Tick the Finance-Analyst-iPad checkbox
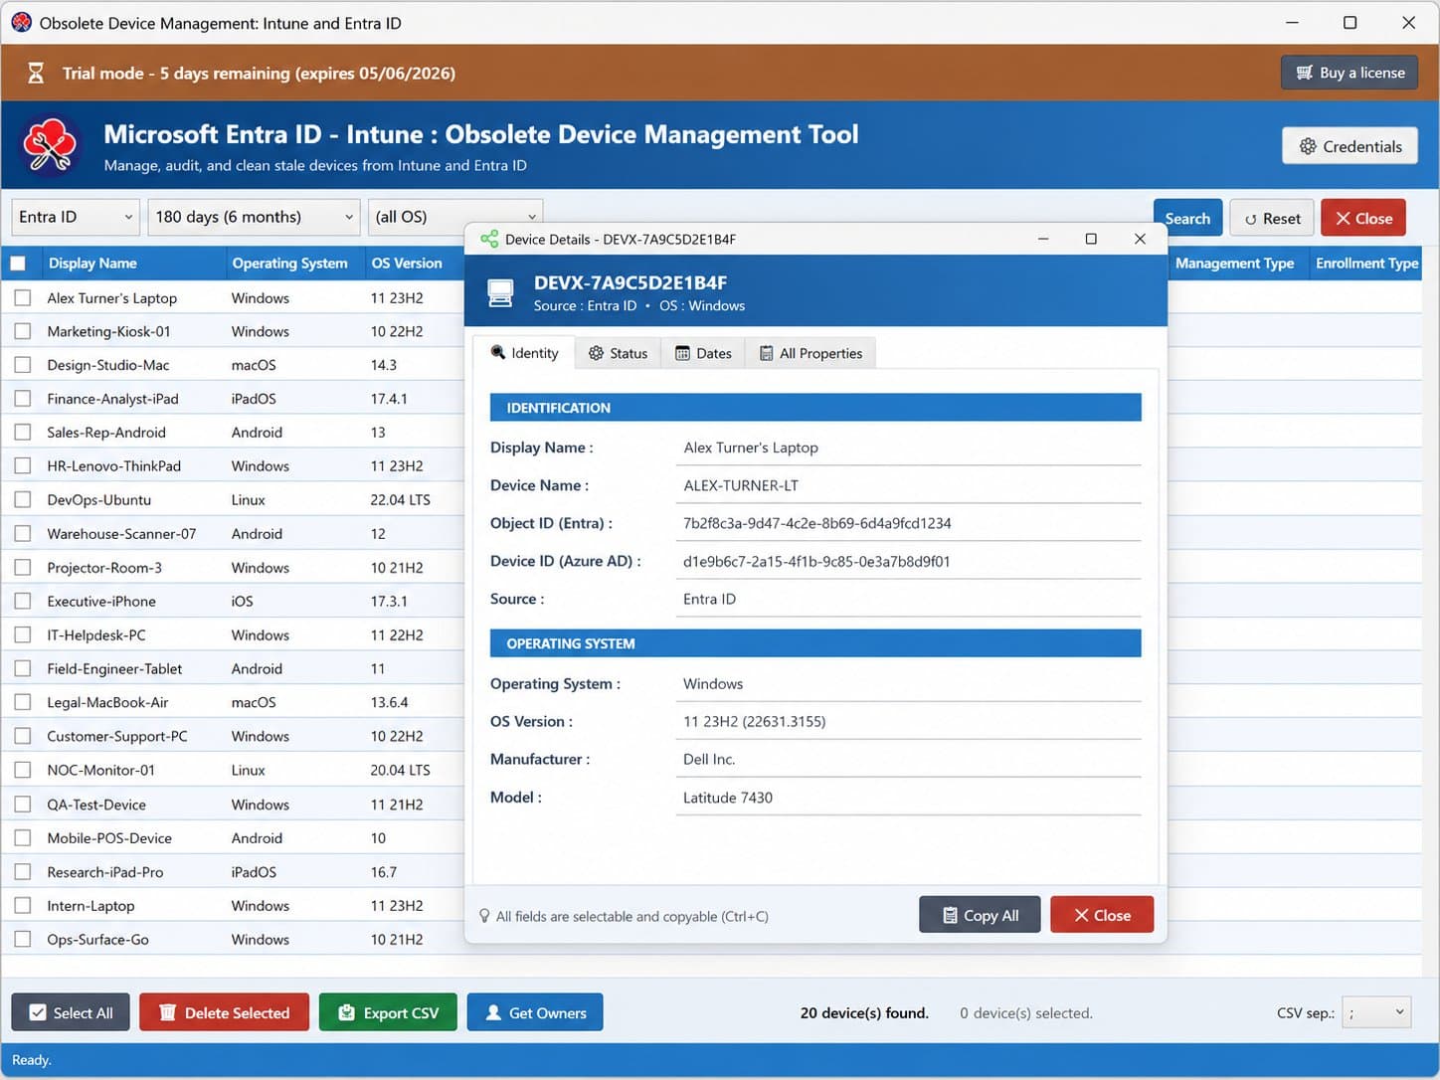Screen dimensions: 1440x1080 (x=22, y=399)
